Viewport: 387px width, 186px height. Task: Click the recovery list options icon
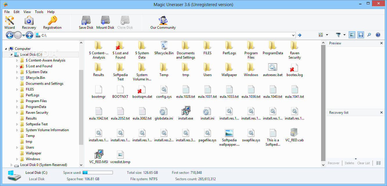378,163
